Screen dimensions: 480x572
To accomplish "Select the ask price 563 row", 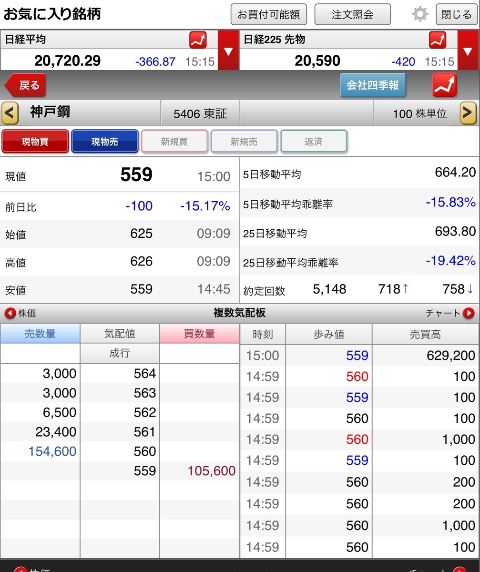I will [119, 393].
